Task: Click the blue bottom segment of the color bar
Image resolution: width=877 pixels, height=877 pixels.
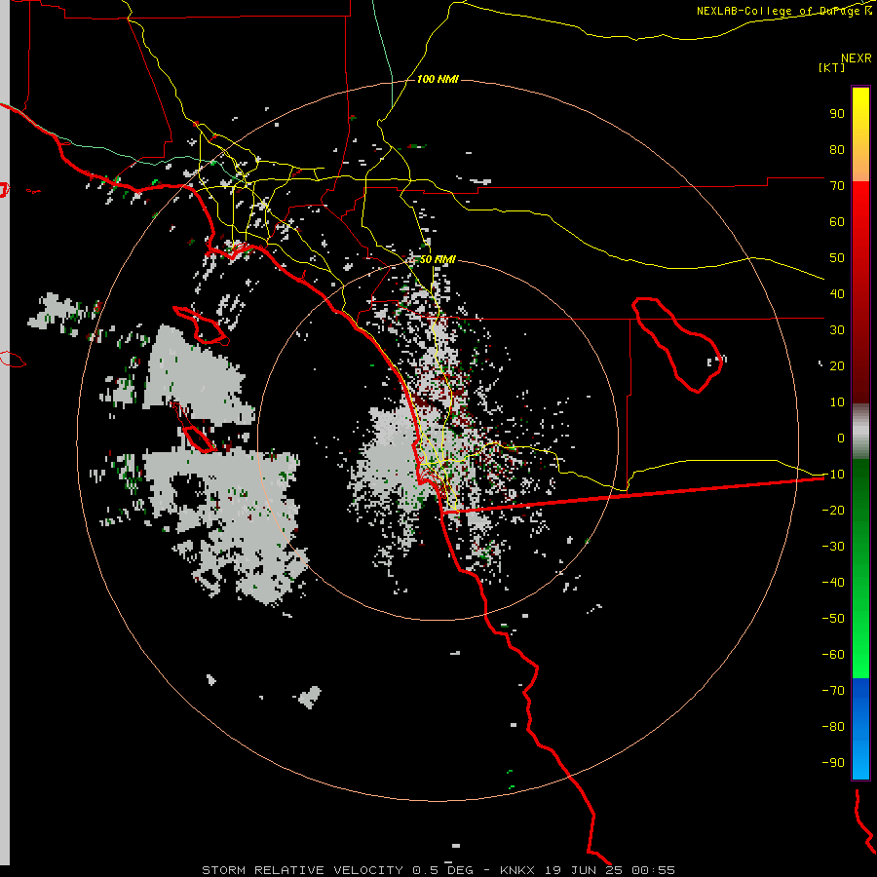Action: click(x=860, y=729)
